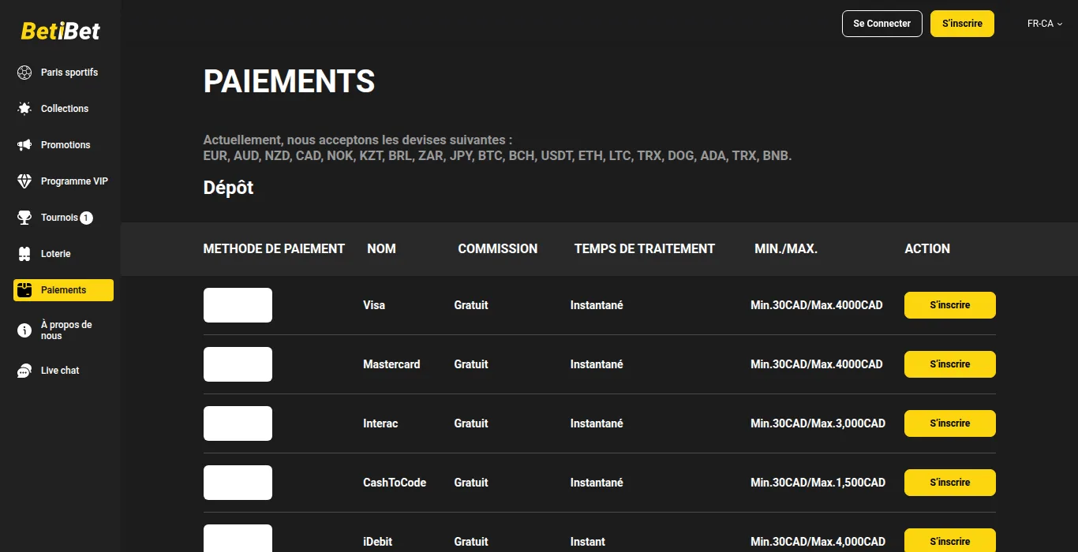
Task: Click the CashToCode payment logo thumbnail
Action: click(238, 483)
